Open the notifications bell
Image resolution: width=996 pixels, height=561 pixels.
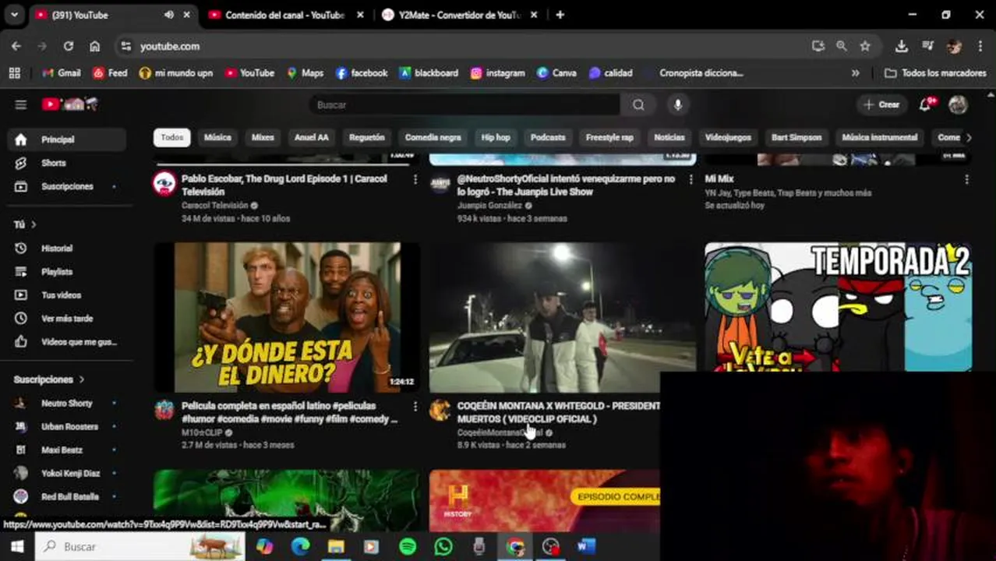tap(925, 104)
